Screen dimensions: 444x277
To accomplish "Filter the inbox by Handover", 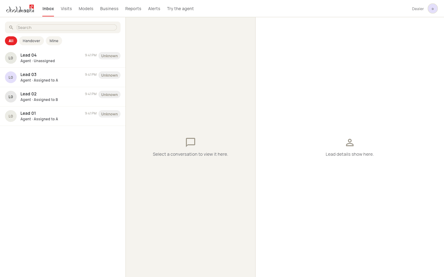I will point(31,41).
